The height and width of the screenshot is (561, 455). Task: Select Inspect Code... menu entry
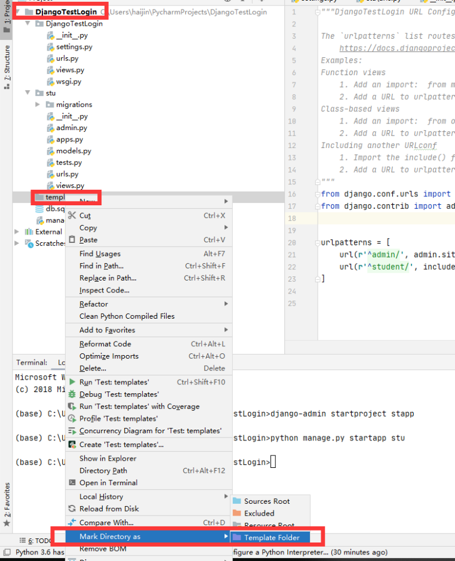[149, 290]
